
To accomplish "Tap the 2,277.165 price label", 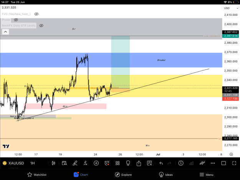I will (x=231, y=139).
